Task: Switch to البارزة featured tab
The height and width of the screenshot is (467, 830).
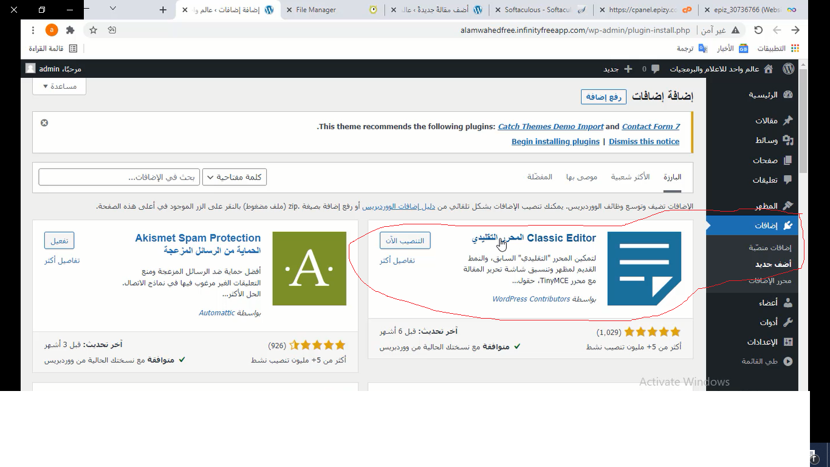Action: click(672, 177)
